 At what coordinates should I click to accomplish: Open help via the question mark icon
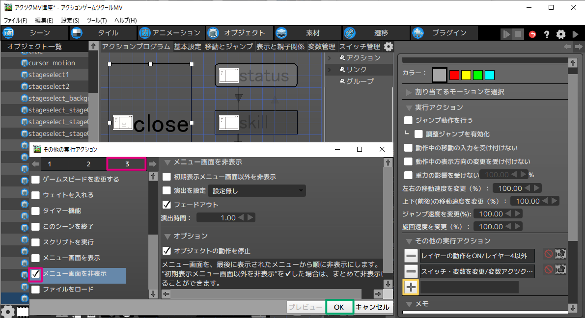pos(546,34)
